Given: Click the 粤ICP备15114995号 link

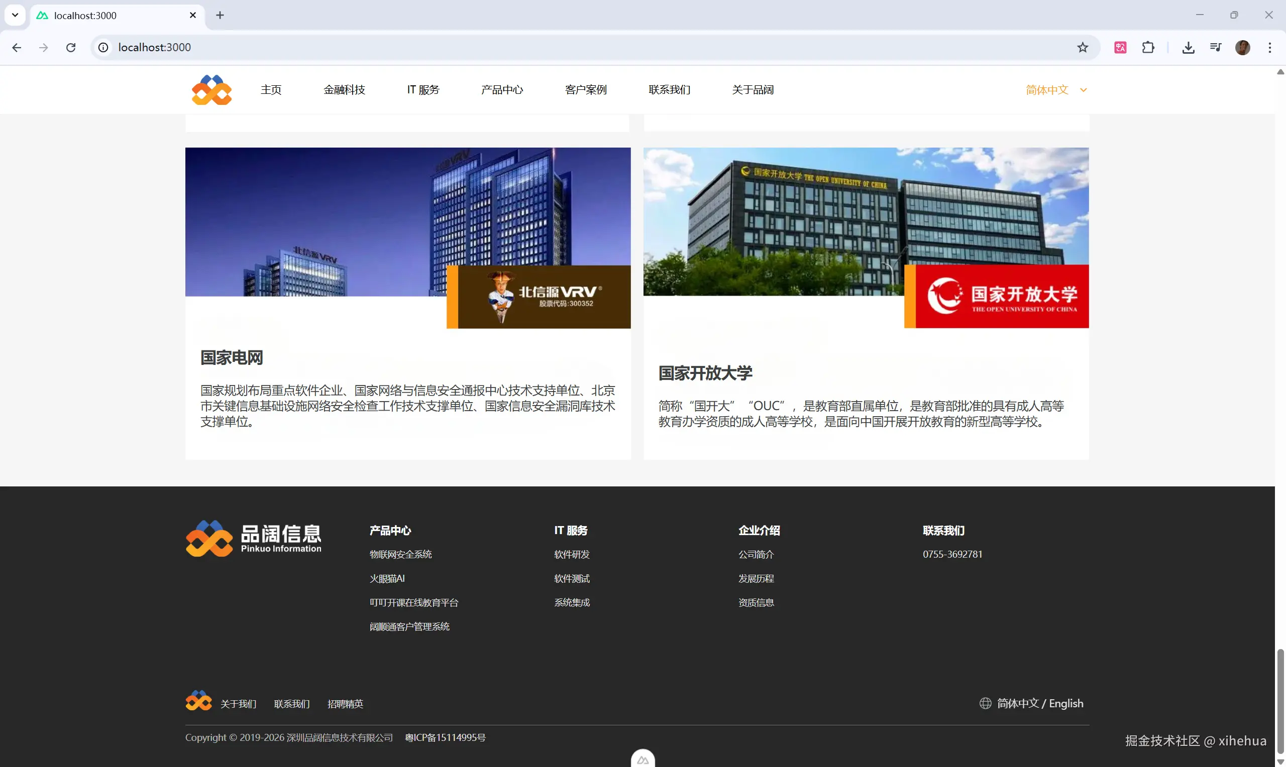Looking at the screenshot, I should (x=445, y=737).
